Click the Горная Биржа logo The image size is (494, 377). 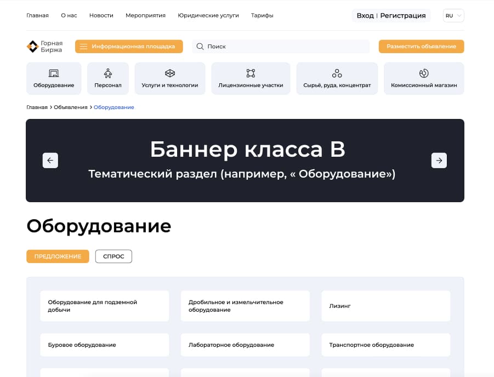[x=44, y=47]
